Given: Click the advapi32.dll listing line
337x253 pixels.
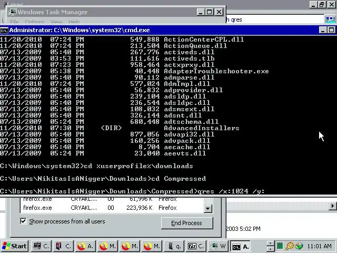Looking at the screenshot, I should [x=107, y=134].
